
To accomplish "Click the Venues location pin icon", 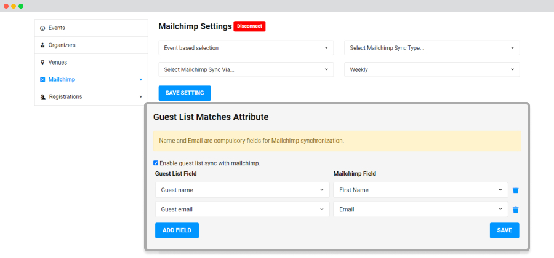I will point(42,63).
